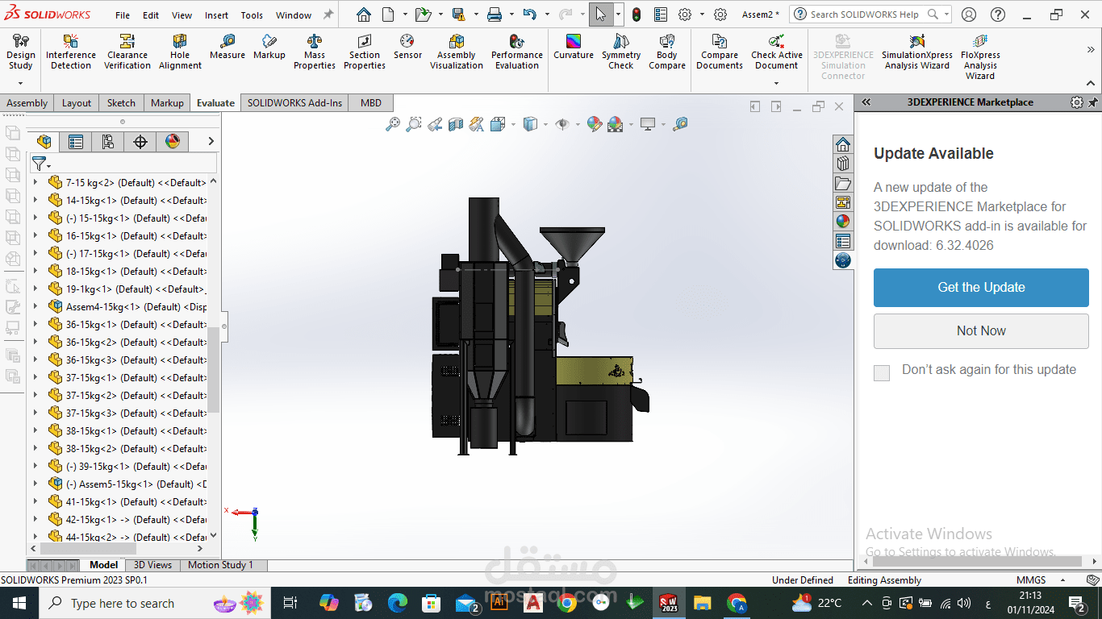Switch to the Sketch tab

pos(121,102)
